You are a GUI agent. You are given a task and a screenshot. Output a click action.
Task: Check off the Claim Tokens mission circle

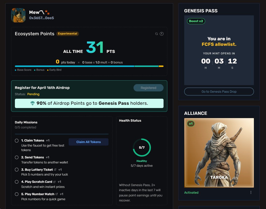pyautogui.click(x=17, y=141)
